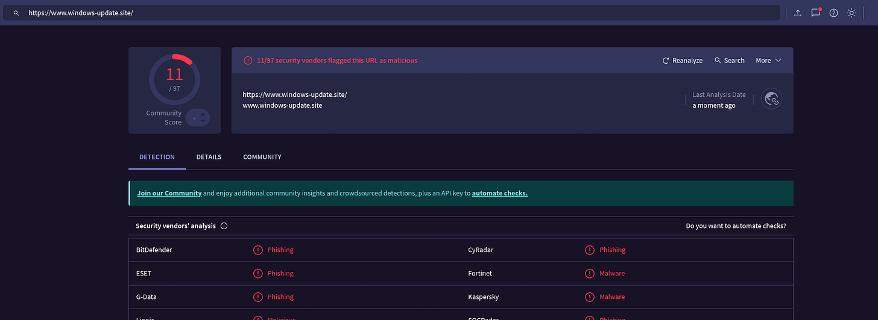Click the CyRadar vendor name
This screenshot has width=878, height=320.
coord(481,250)
